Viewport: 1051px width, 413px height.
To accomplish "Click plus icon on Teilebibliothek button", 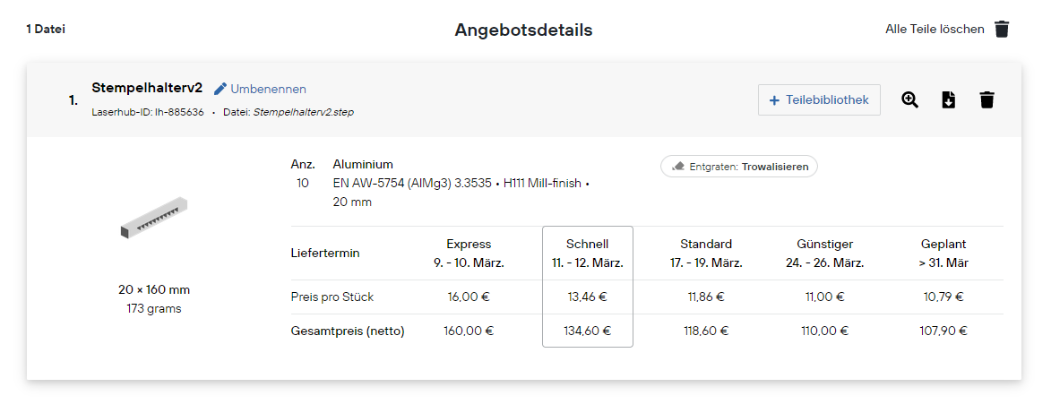I will (774, 100).
